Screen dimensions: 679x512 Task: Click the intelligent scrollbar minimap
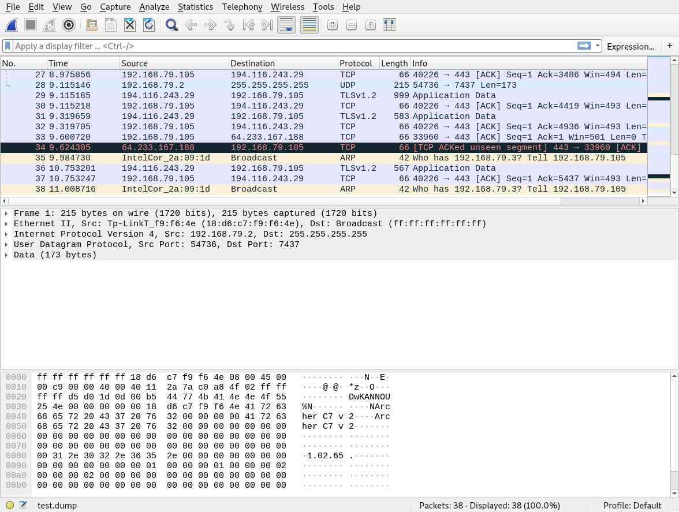(x=659, y=125)
